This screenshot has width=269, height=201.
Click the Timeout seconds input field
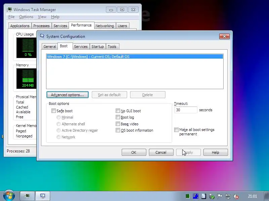[186, 110]
